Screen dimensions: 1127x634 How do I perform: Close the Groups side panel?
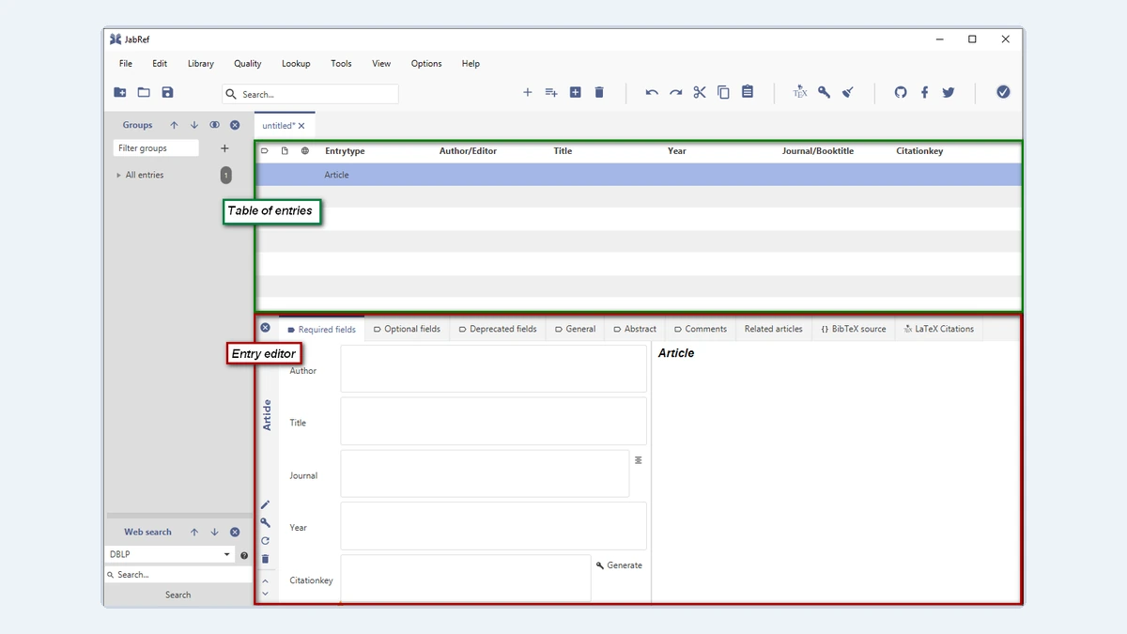[x=235, y=125]
